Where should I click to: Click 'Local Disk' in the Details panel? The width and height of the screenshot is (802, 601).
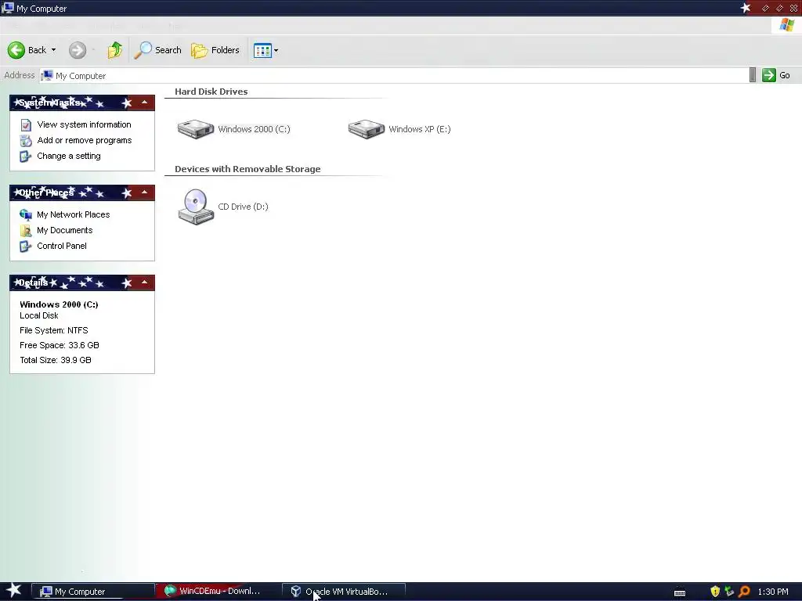click(x=39, y=316)
